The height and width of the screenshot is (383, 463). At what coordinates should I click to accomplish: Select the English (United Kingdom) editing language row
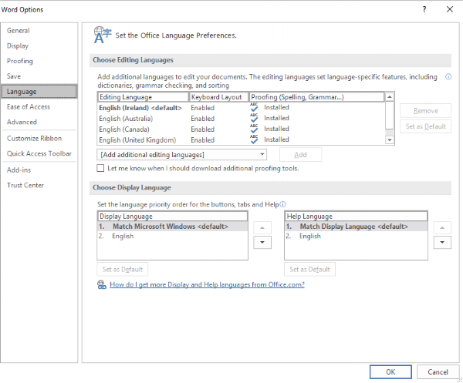point(241,139)
